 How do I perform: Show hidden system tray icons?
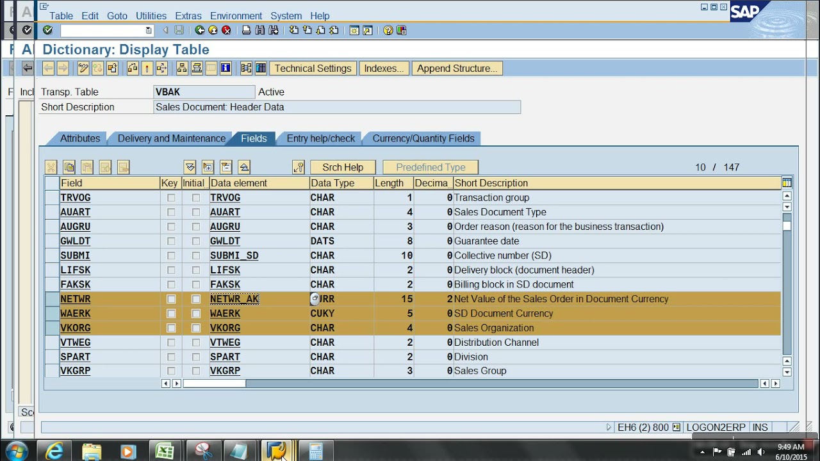pos(703,452)
